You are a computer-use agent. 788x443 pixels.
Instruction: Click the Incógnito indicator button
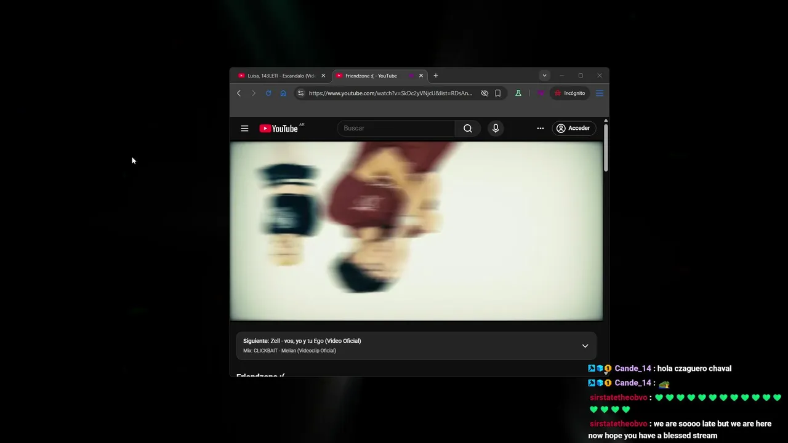pos(570,93)
